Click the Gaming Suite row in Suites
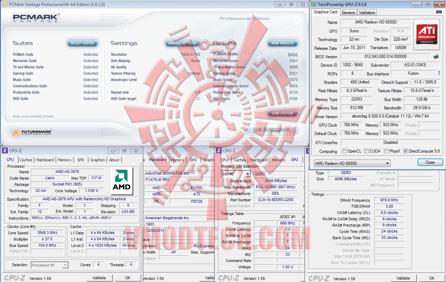446x282 pixels. tap(55, 73)
